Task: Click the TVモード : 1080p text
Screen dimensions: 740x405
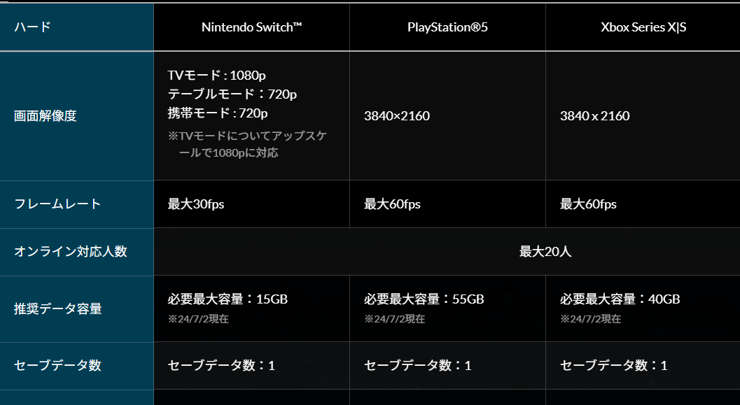Action: click(217, 75)
